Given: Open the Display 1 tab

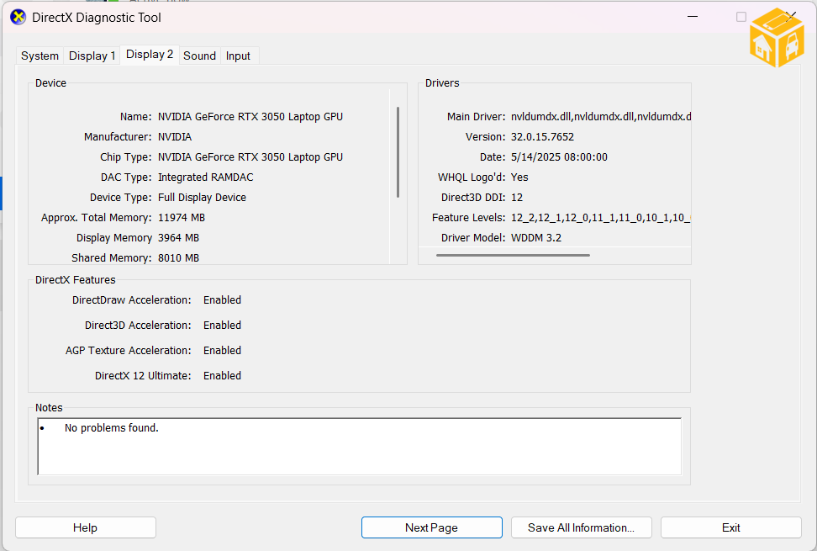Looking at the screenshot, I should tap(92, 56).
